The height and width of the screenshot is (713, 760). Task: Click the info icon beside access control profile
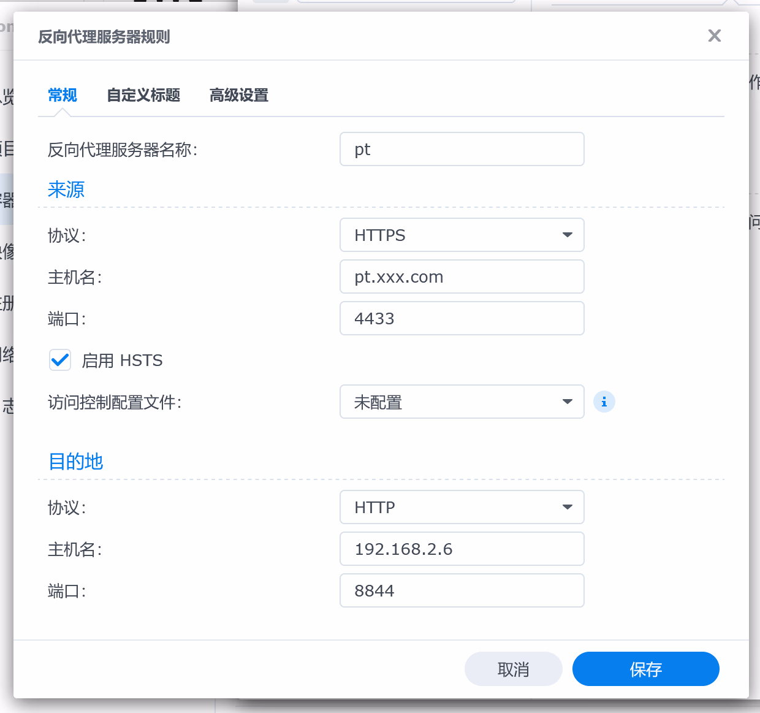pos(604,402)
